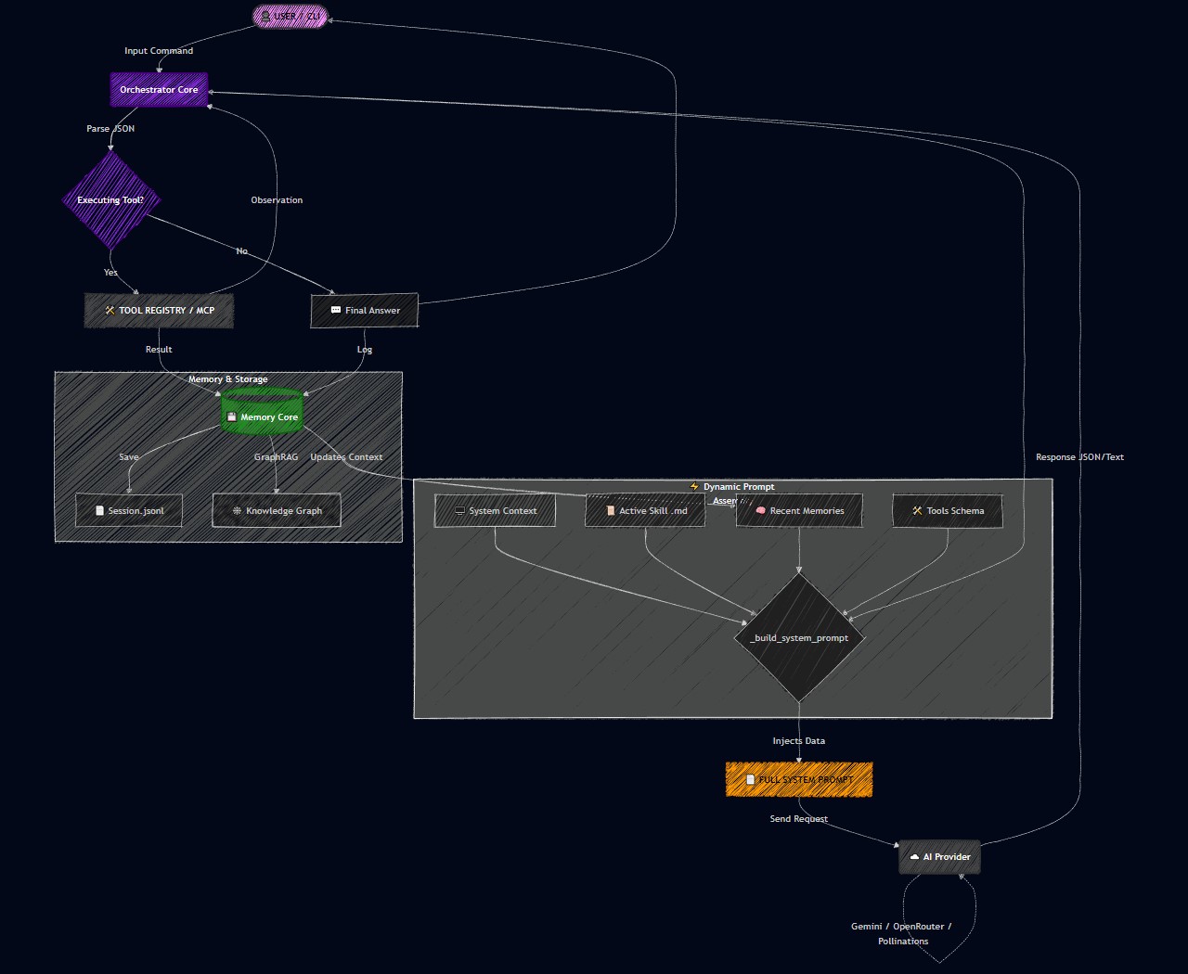This screenshot has height=974, width=1188.
Task: Click the GraphRAG edge label
Action: tap(277, 457)
